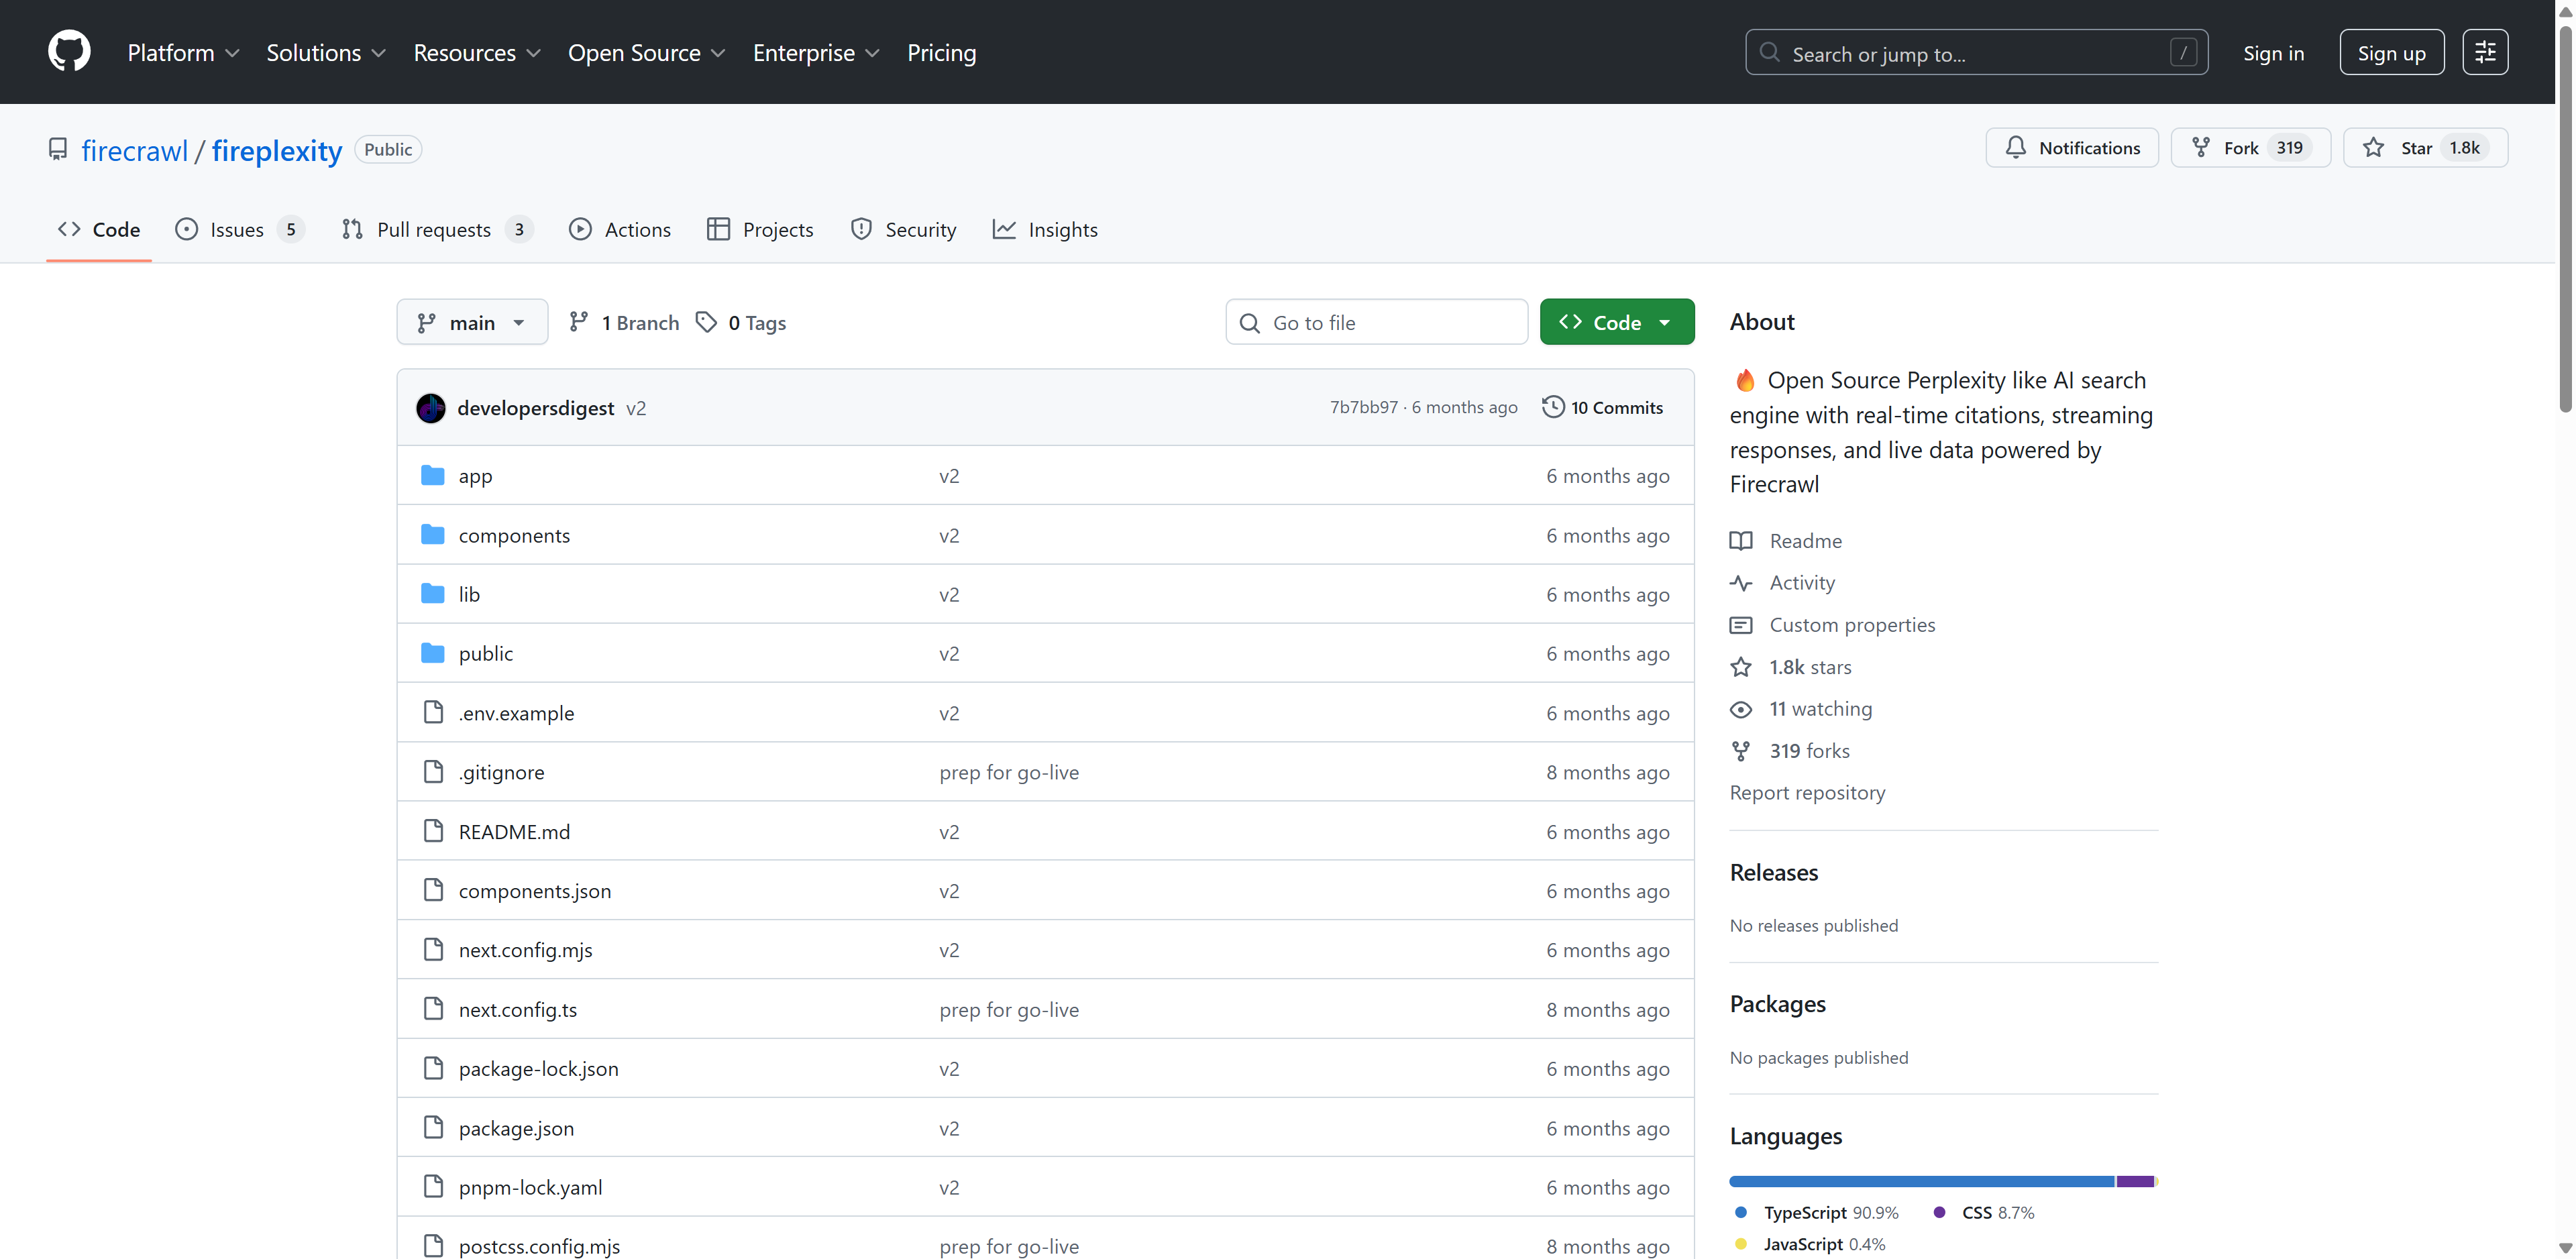Click the GitHub logo icon
Viewport: 2576px width, 1259px height.
point(69,52)
